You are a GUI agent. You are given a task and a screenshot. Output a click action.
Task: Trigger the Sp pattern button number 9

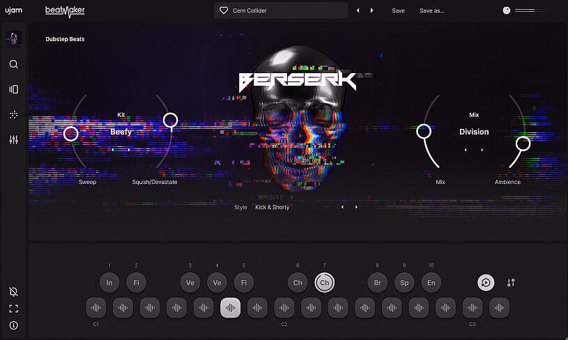404,282
